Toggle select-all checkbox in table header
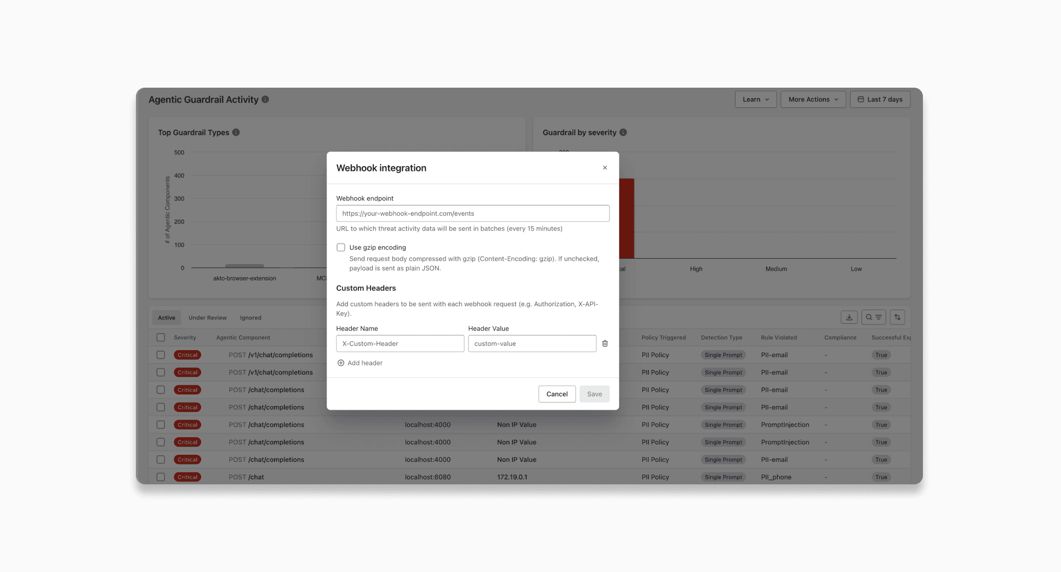The height and width of the screenshot is (572, 1061). [x=161, y=338]
